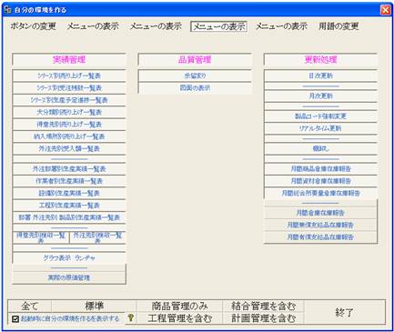394x332 pixels.
Task: Click the 終了 button to exit
Action: pyautogui.click(x=345, y=312)
